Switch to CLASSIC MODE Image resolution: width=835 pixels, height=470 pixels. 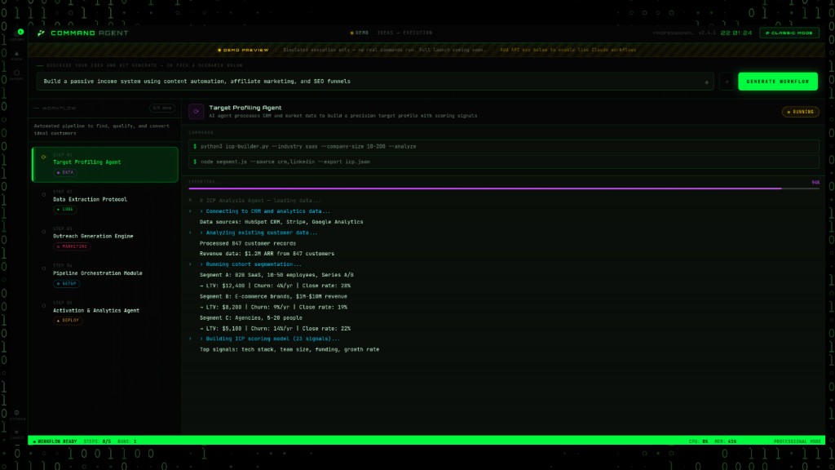coord(789,33)
